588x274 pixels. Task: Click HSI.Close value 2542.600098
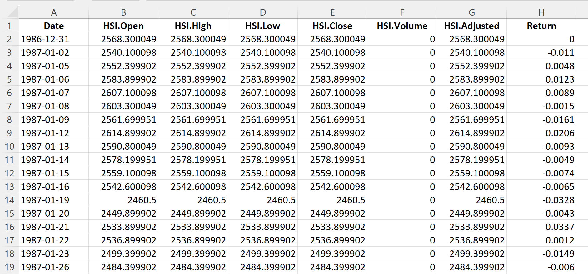click(332, 186)
